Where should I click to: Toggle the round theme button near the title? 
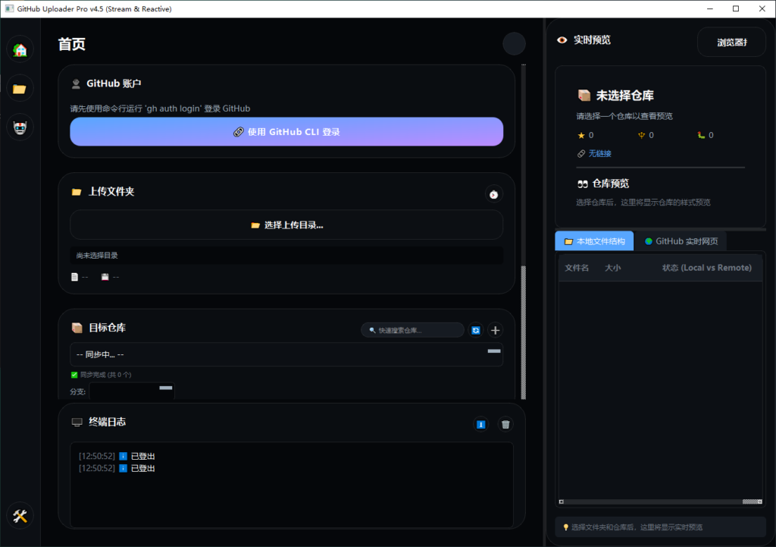[514, 43]
